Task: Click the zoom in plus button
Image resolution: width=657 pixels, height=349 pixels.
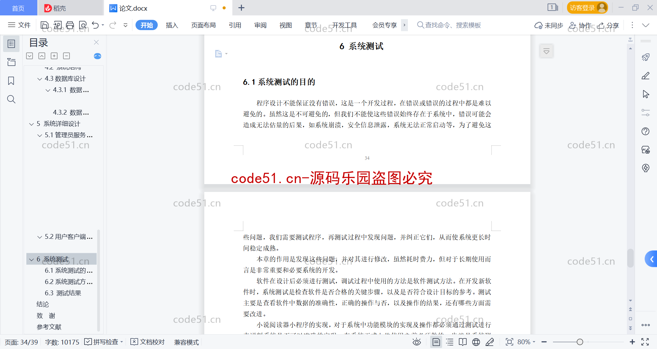Action: pyautogui.click(x=632, y=342)
